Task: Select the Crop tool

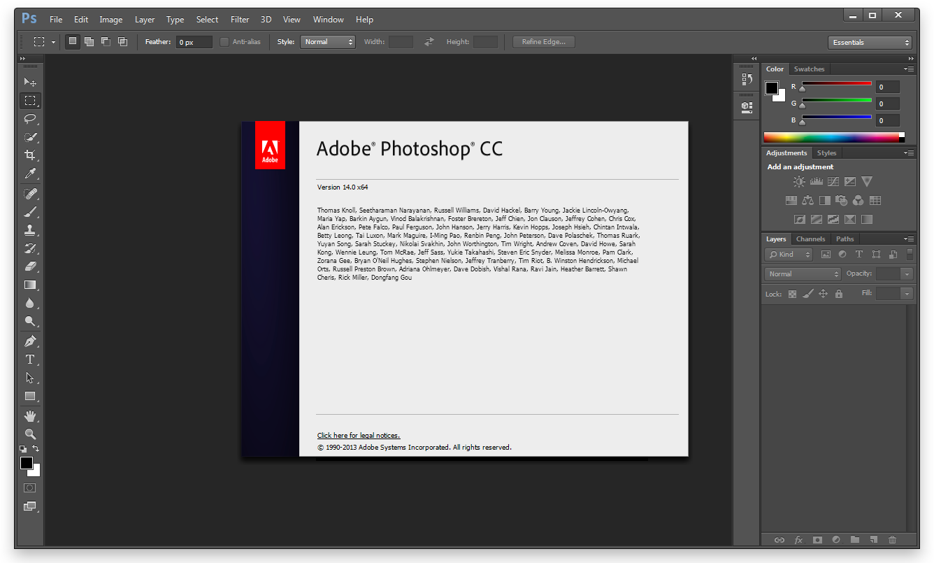Action: pos(30,156)
